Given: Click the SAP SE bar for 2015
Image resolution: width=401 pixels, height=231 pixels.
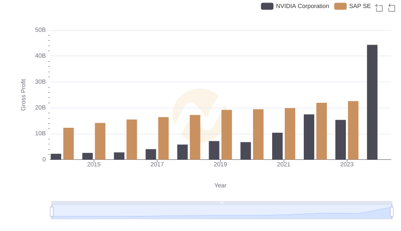Looking at the screenshot, I should click(100, 141).
